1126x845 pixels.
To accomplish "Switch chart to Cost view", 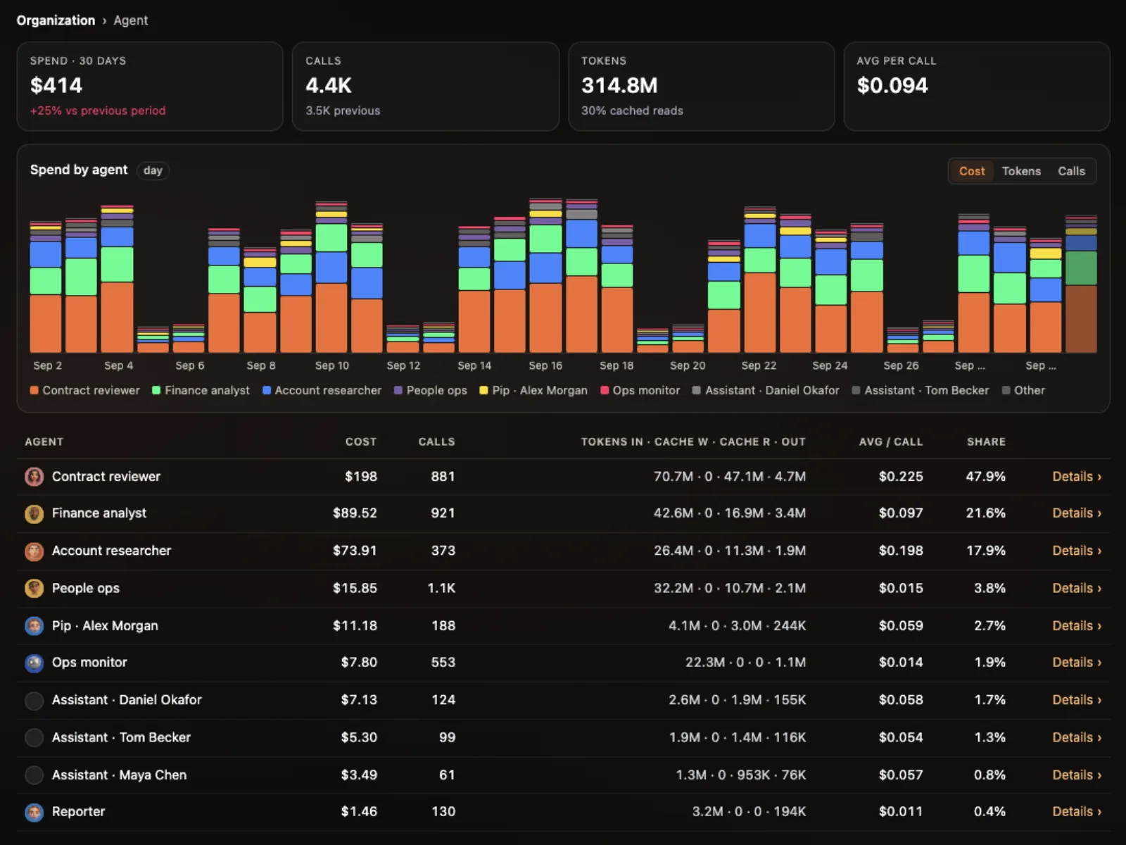I will click(972, 171).
